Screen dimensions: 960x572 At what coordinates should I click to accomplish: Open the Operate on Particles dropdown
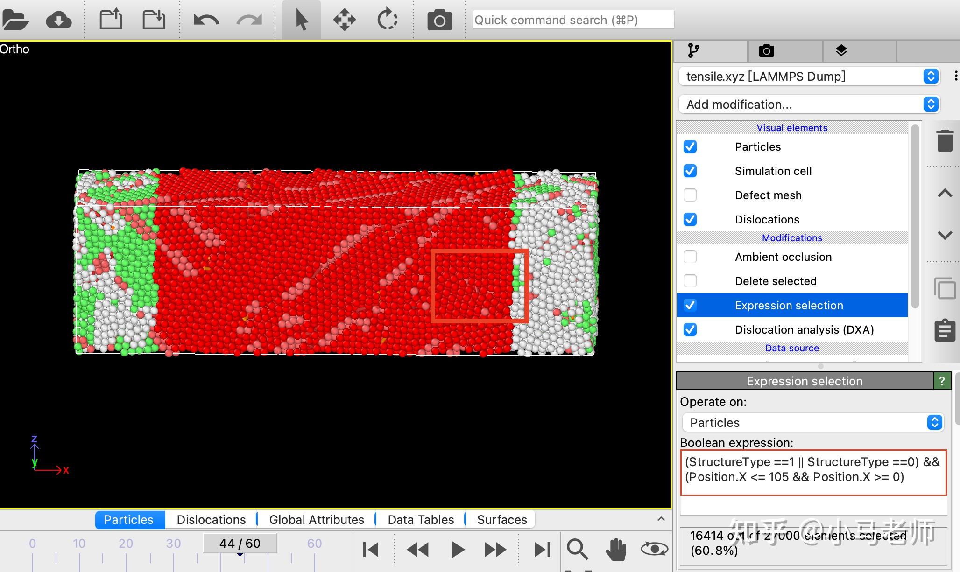pyautogui.click(x=812, y=422)
